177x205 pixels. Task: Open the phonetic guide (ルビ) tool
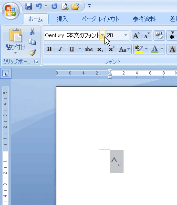(172, 35)
